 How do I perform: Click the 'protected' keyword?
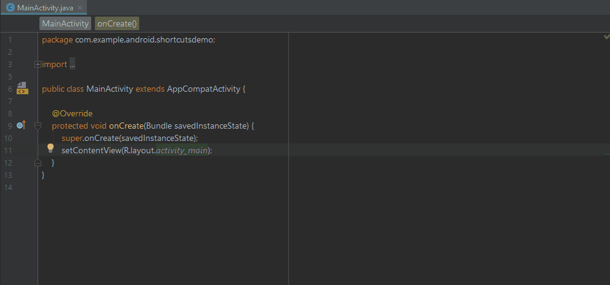[x=70, y=126]
